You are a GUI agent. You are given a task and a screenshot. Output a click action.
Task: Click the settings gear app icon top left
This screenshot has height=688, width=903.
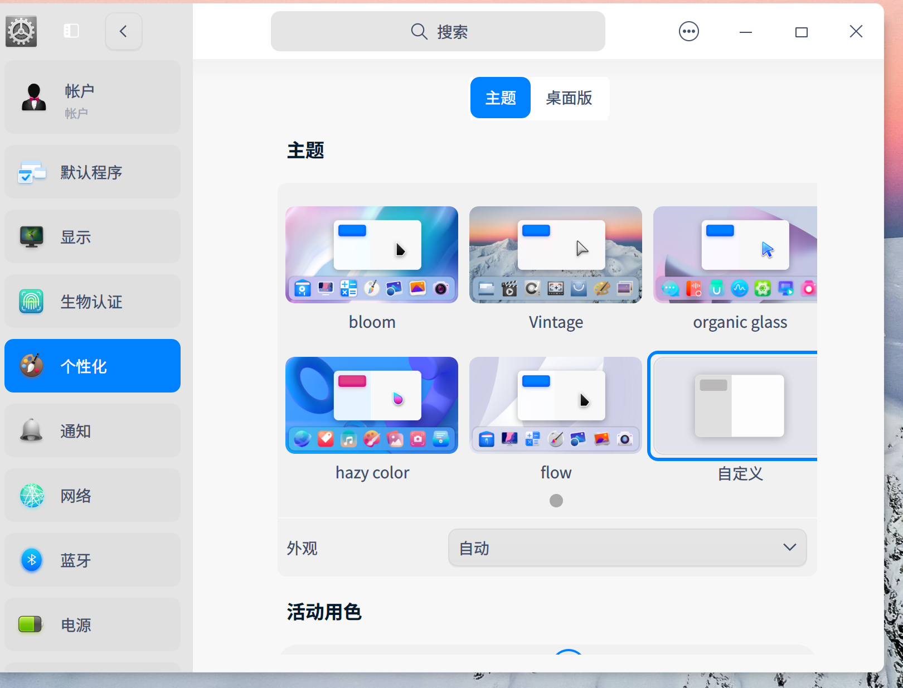tap(21, 32)
